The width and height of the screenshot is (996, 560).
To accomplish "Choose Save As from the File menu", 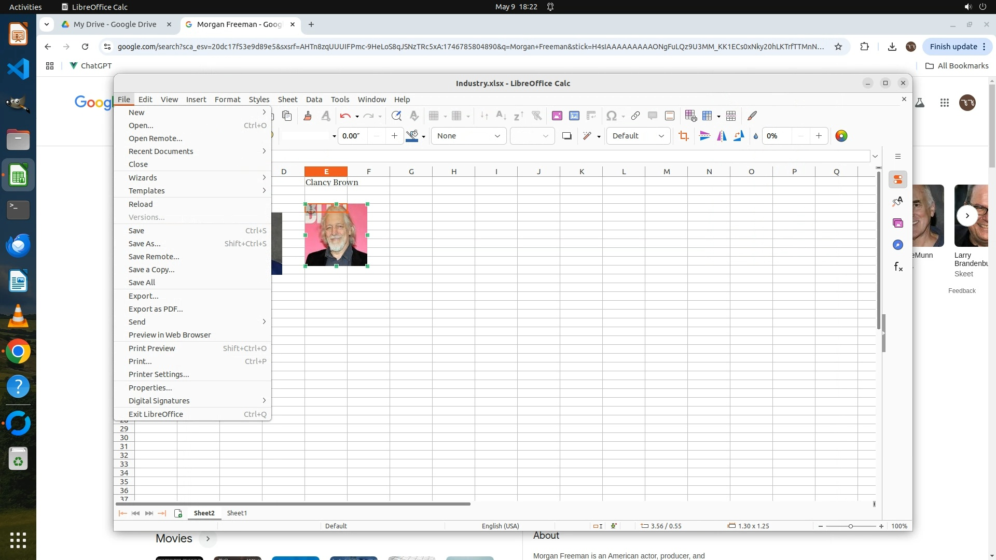I will tap(145, 244).
